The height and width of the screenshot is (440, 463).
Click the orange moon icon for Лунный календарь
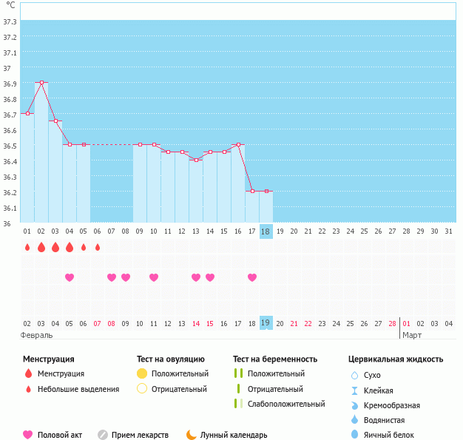[192, 435]
